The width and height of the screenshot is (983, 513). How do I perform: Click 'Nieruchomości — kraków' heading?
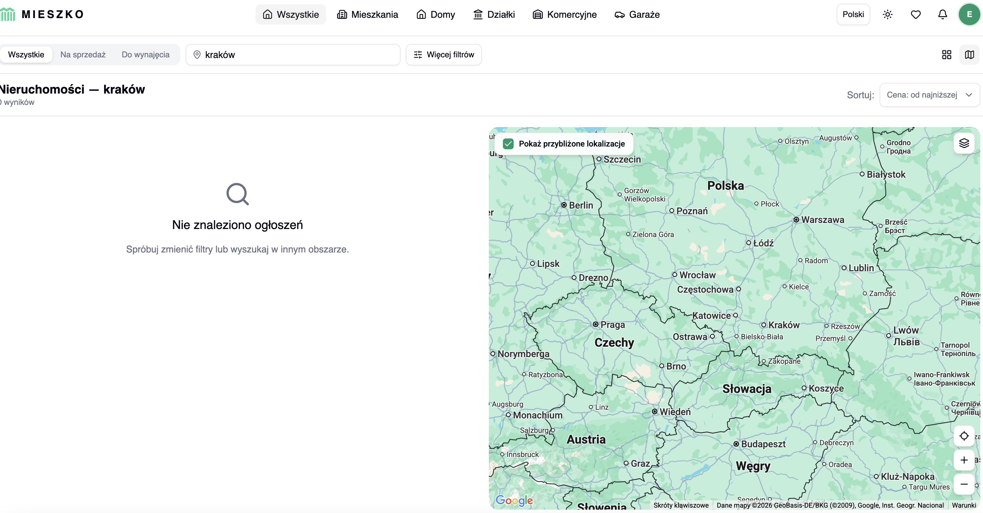coord(73,89)
